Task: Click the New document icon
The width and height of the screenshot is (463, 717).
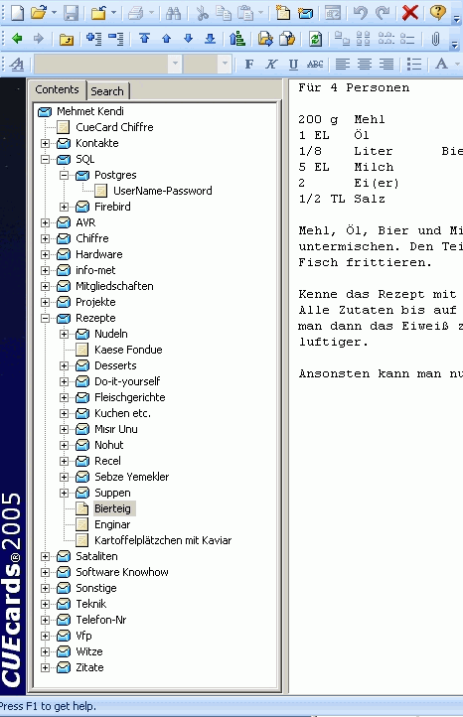Action: 17,12
